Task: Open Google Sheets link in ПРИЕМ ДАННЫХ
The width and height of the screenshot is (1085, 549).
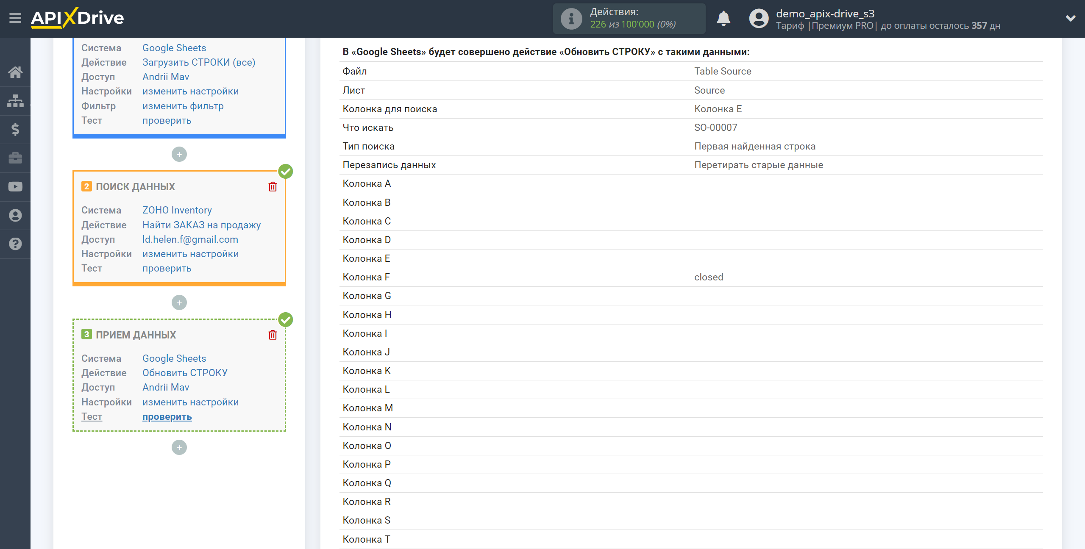Action: [x=174, y=358]
